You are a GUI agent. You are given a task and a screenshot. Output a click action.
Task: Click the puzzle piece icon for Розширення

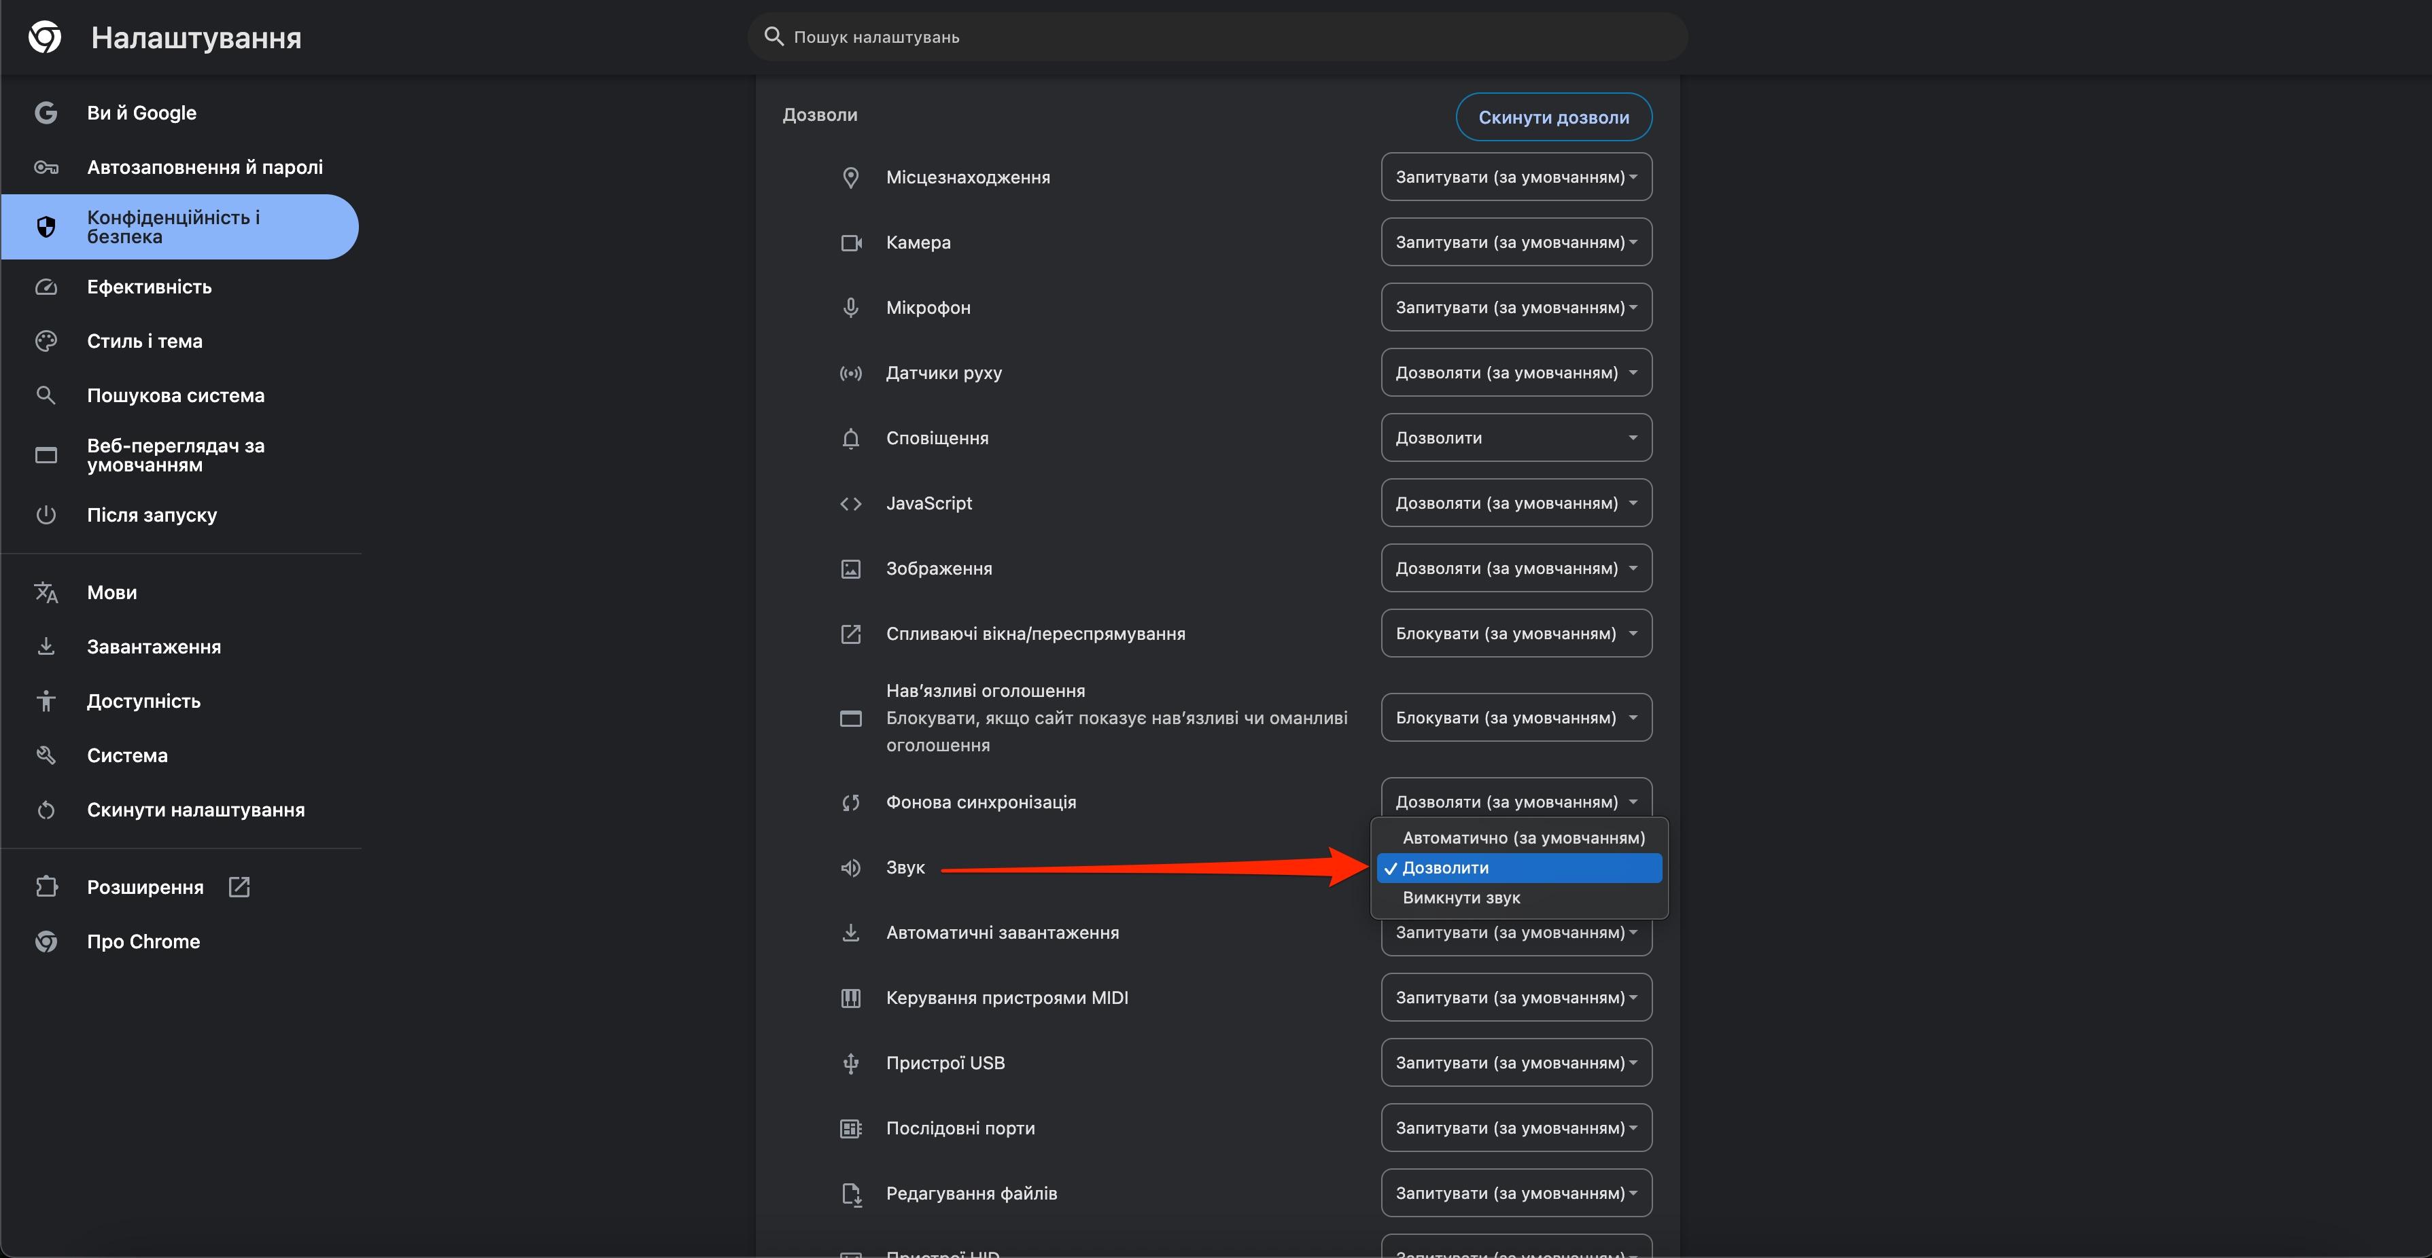pos(46,887)
